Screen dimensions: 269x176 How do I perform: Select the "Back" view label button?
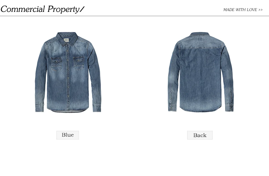200,135
